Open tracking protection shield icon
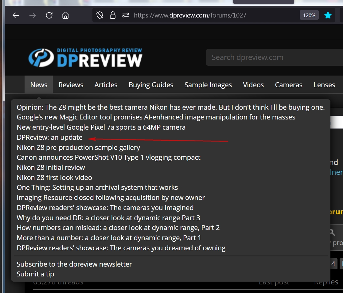This screenshot has height=293, width=343. (100, 15)
